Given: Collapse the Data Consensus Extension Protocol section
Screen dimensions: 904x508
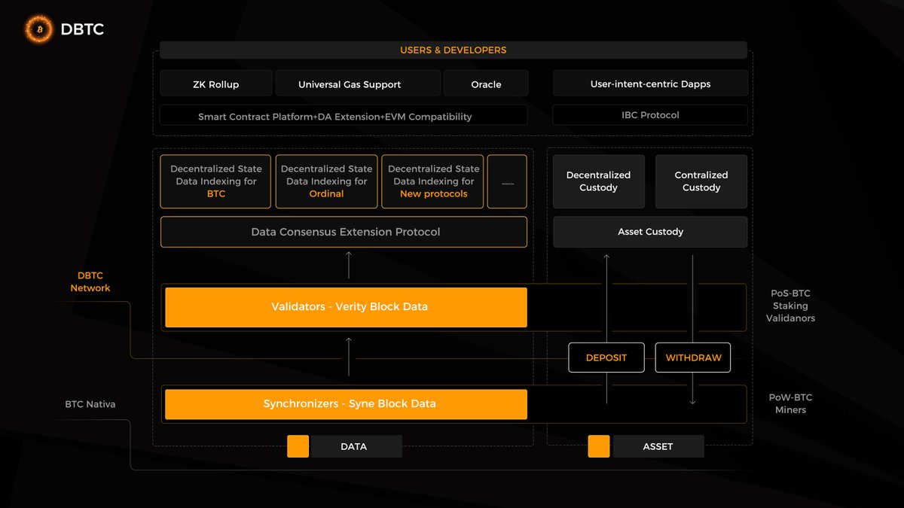Looking at the screenshot, I should [x=343, y=231].
